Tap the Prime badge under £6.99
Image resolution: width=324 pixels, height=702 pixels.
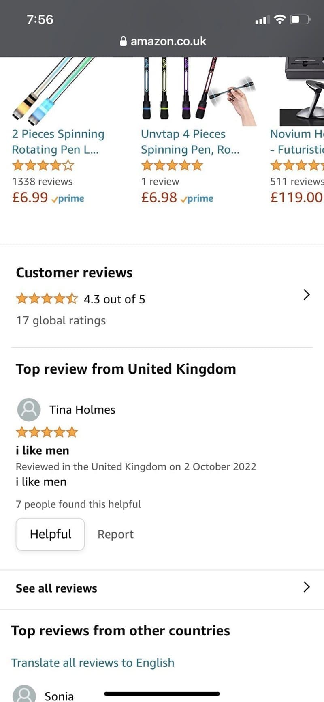[69, 198]
